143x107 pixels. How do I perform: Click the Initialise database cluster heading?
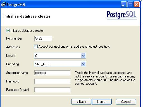pyautogui.click(x=27, y=16)
